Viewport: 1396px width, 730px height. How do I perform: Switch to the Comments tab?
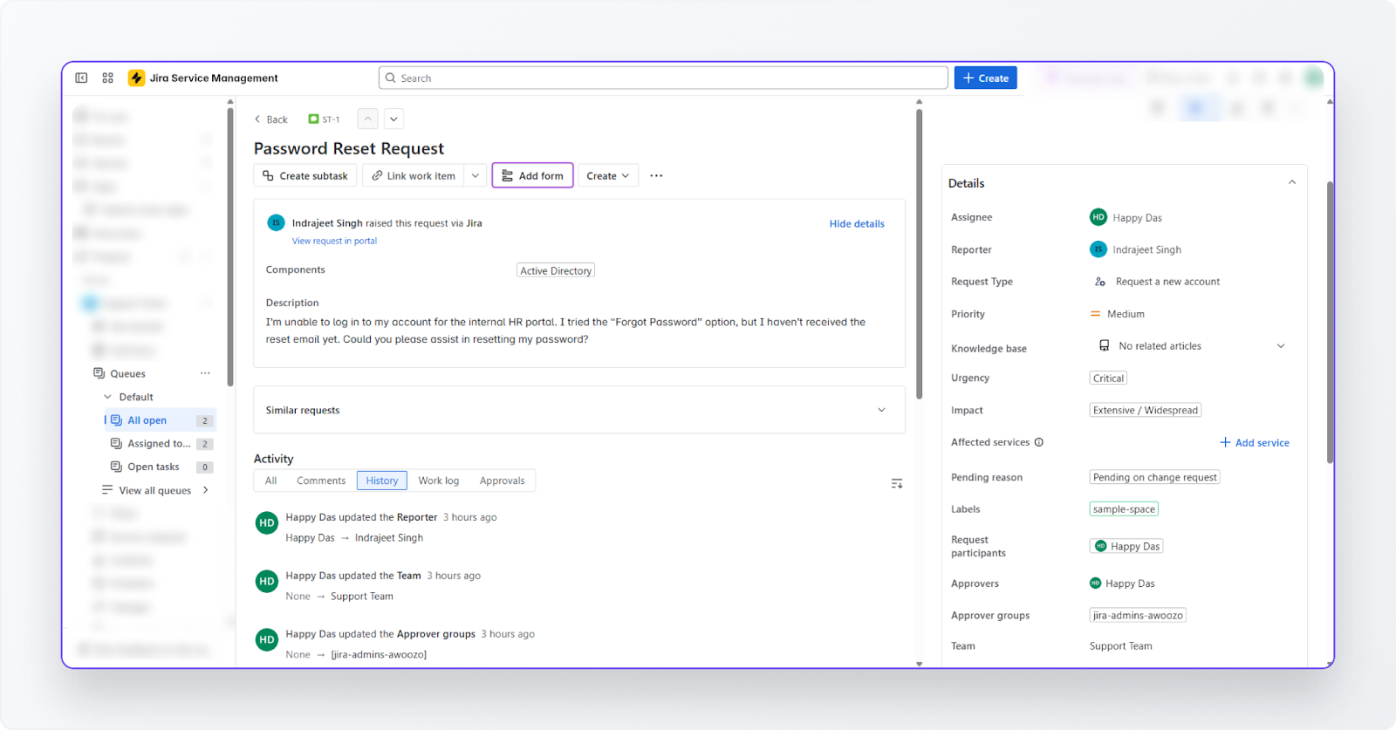coord(321,481)
